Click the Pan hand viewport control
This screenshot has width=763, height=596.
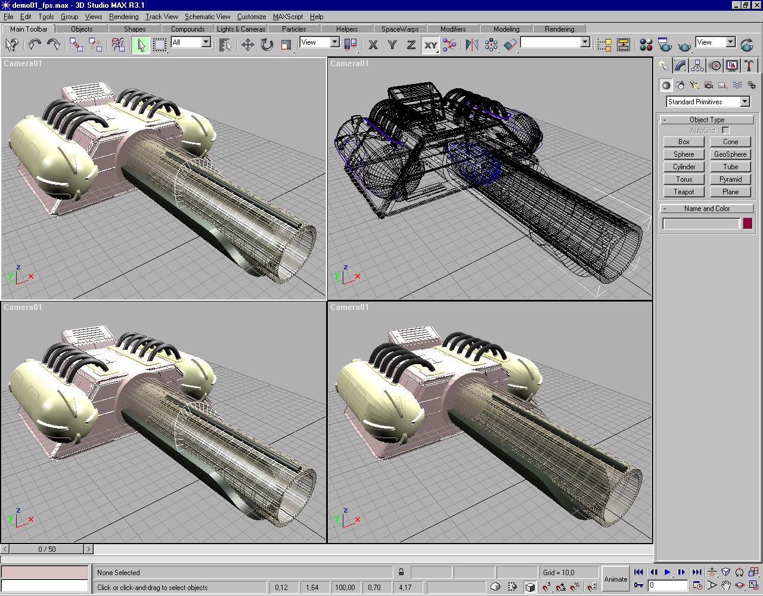pos(725,585)
